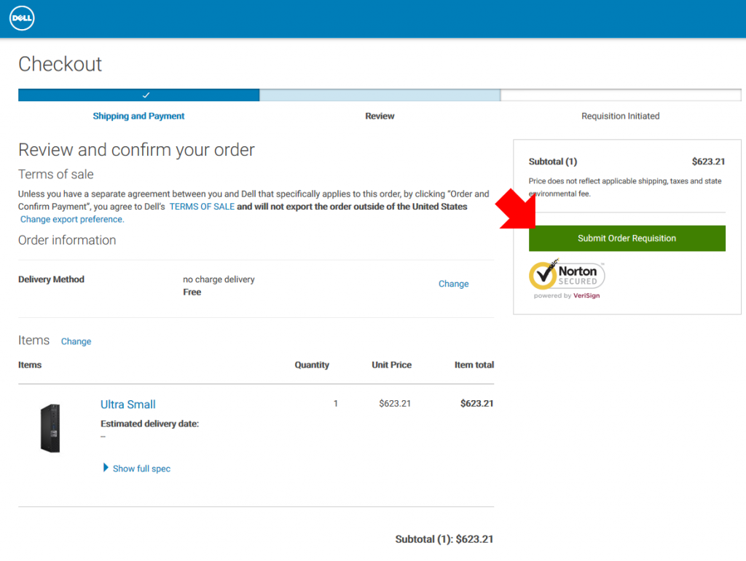
Task: Click Change next to Items heading
Action: coord(76,341)
